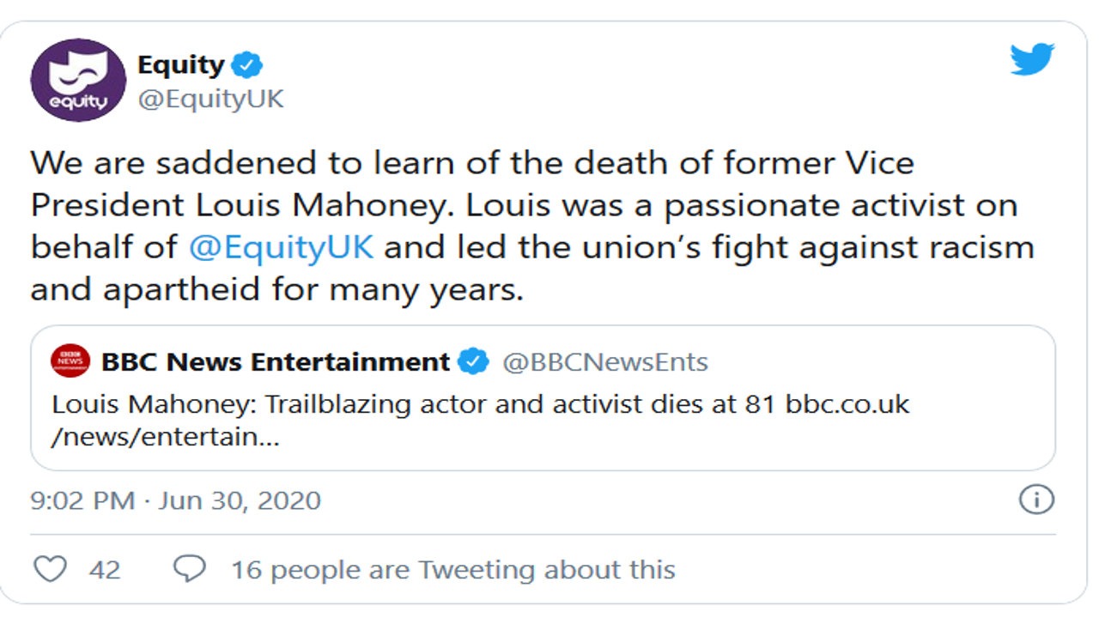This screenshot has width=1099, height=618.
Task: Click the reply speech bubble icon
Action: point(189,568)
